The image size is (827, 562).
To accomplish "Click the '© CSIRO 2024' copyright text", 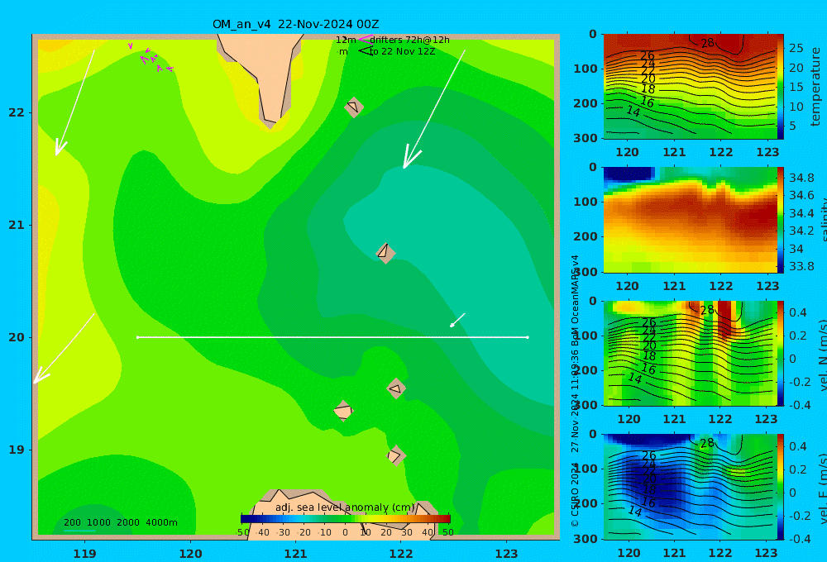I will [x=575, y=494].
